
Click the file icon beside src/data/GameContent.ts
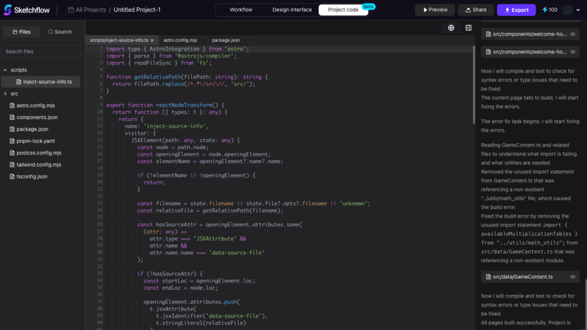(487, 277)
